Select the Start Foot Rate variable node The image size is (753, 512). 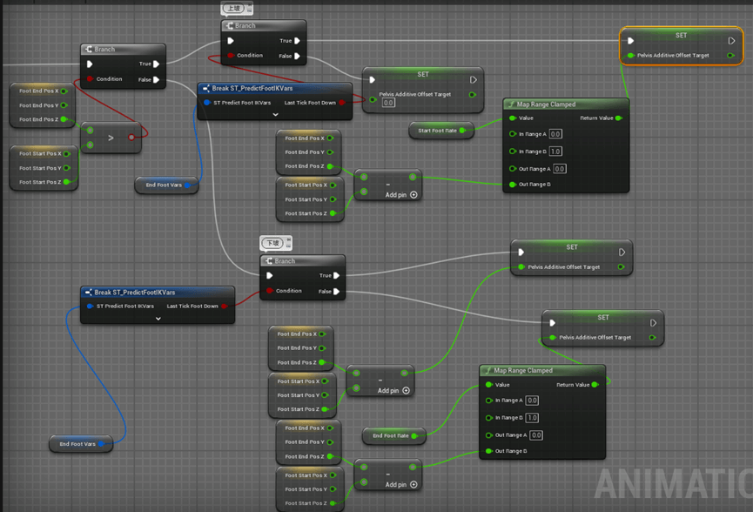click(436, 131)
